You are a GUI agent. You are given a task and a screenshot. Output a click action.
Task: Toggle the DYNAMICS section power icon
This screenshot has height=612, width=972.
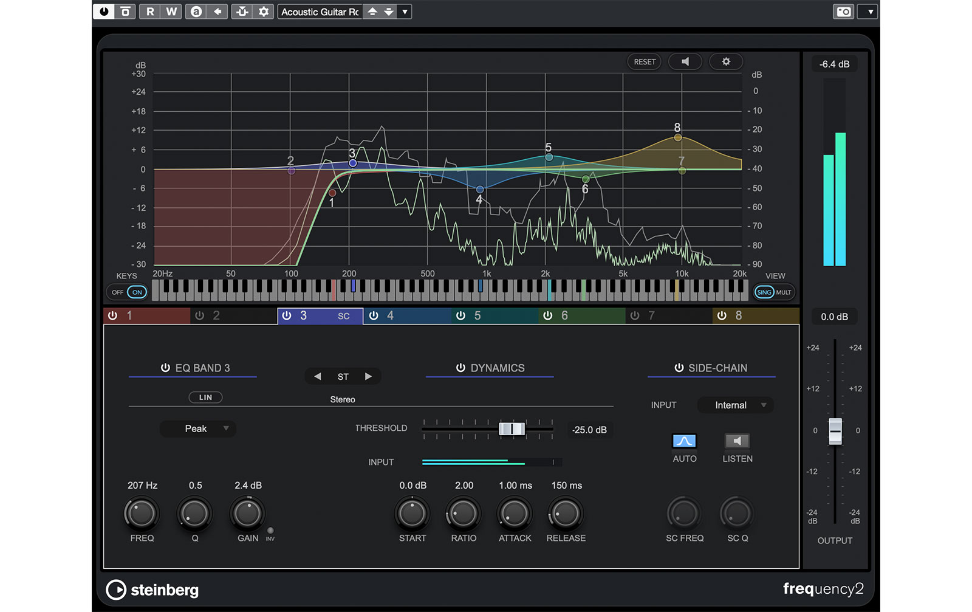tap(460, 368)
